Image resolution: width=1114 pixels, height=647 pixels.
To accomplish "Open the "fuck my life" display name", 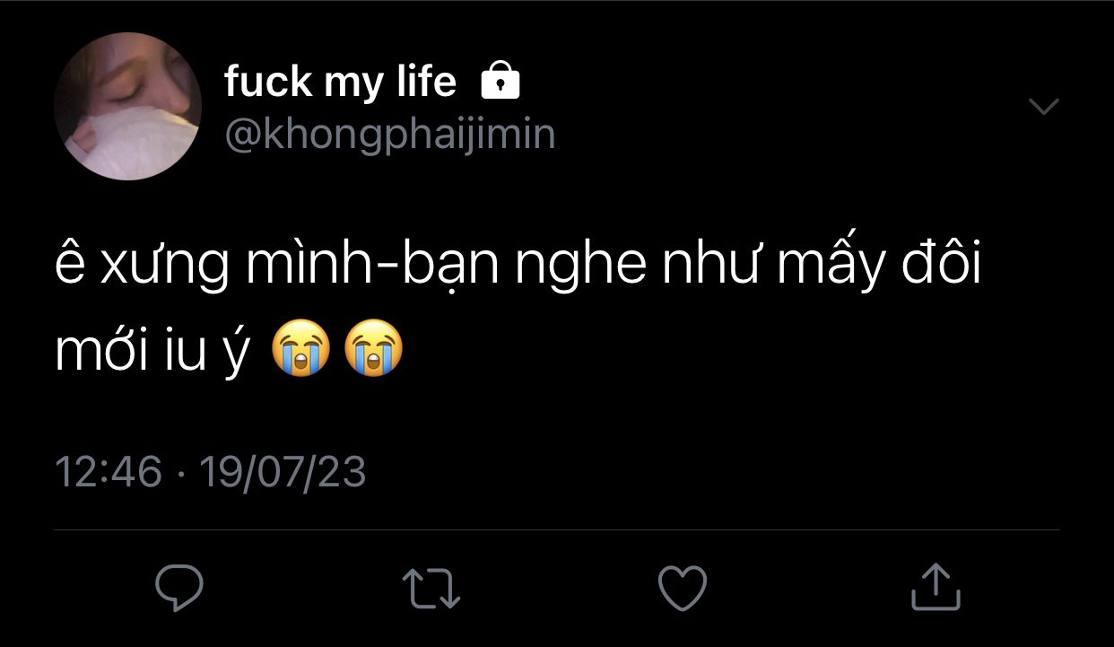I will [x=340, y=83].
